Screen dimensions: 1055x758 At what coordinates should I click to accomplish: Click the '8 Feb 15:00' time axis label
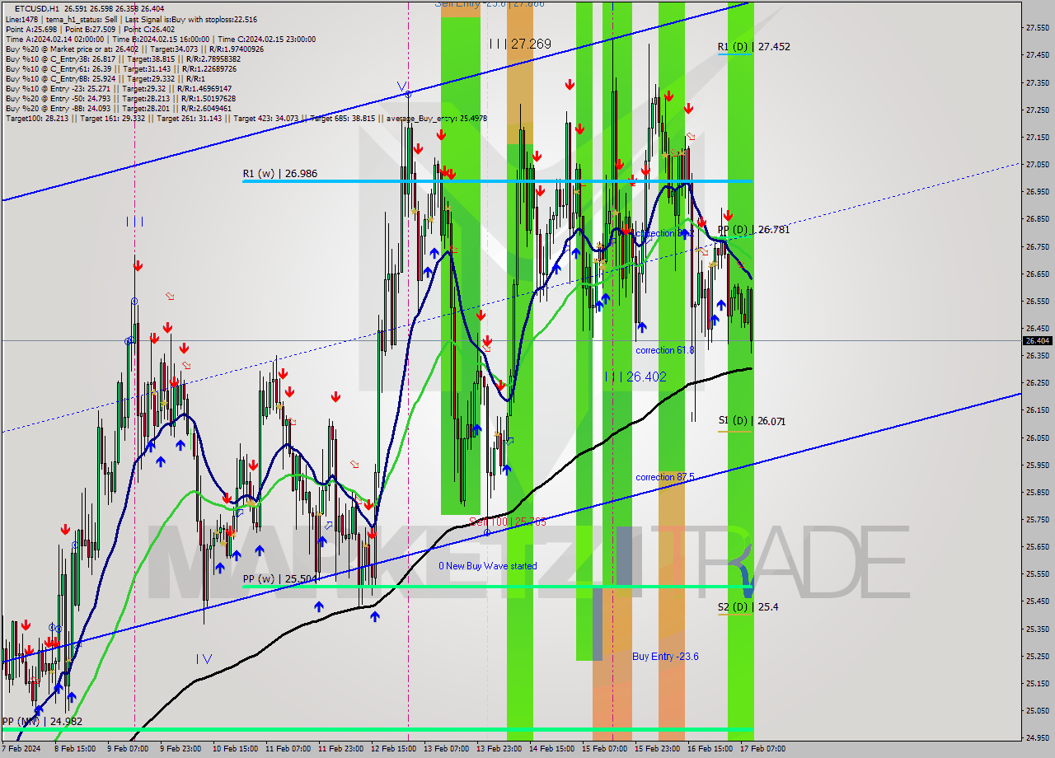(x=74, y=749)
